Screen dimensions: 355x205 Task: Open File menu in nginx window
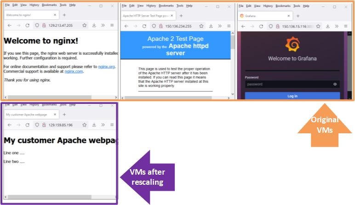7,5
